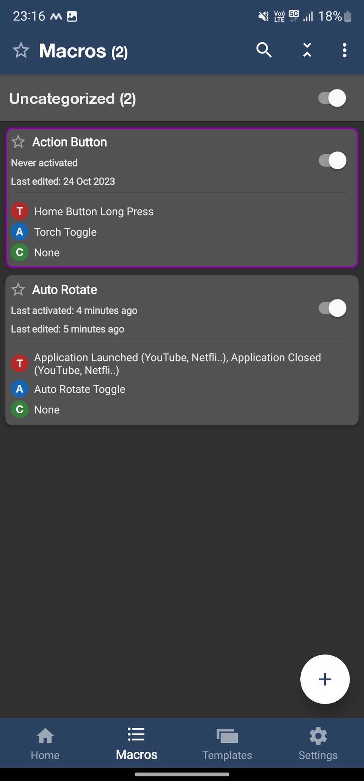Disable the Uncategorized category toggle
The height and width of the screenshot is (781, 364).
coord(331,98)
